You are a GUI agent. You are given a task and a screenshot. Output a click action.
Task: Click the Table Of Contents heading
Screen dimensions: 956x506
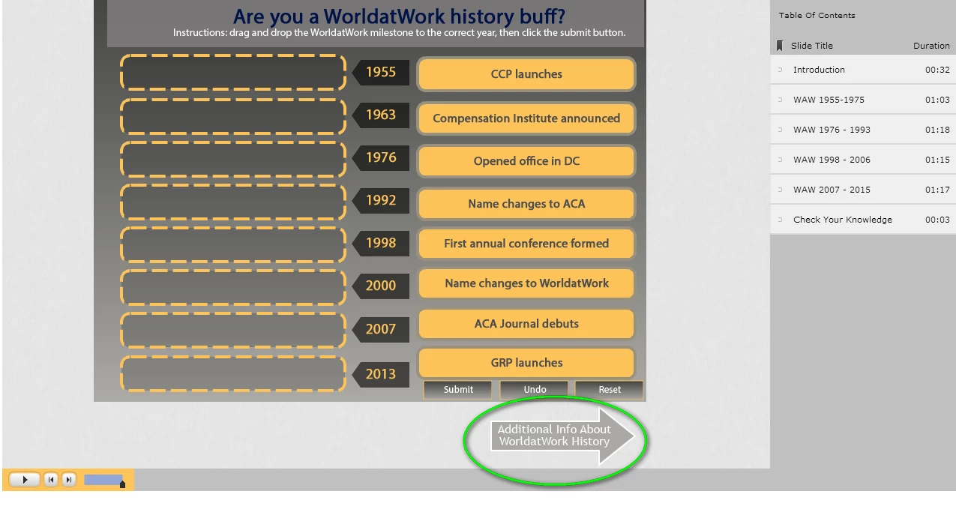[x=817, y=15]
